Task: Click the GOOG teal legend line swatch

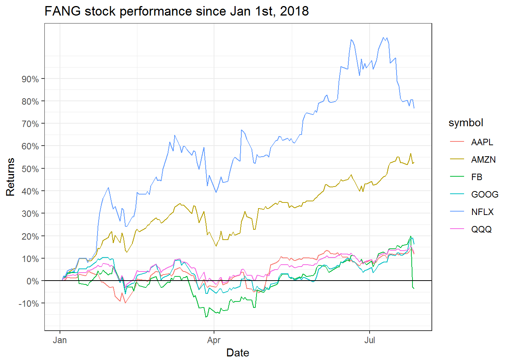Action: 457,194
